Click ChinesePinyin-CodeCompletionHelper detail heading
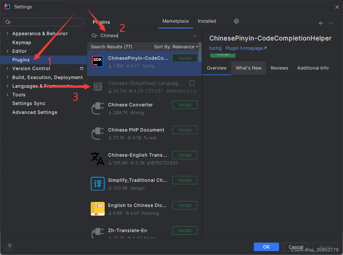The image size is (343, 255). pos(270,38)
